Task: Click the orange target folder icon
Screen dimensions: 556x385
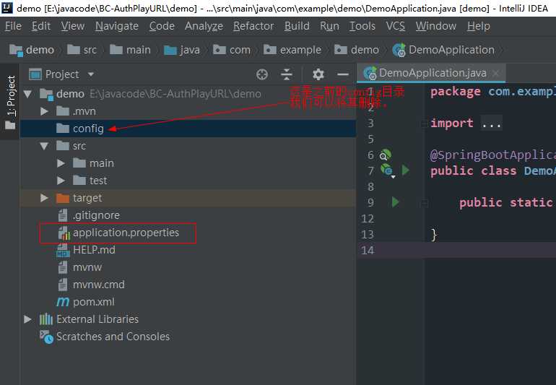Action: point(63,198)
